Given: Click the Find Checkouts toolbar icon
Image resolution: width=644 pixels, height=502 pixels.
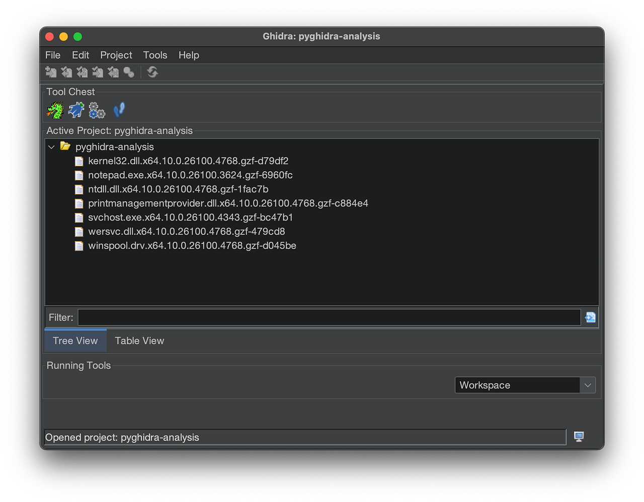Looking at the screenshot, I should [129, 72].
